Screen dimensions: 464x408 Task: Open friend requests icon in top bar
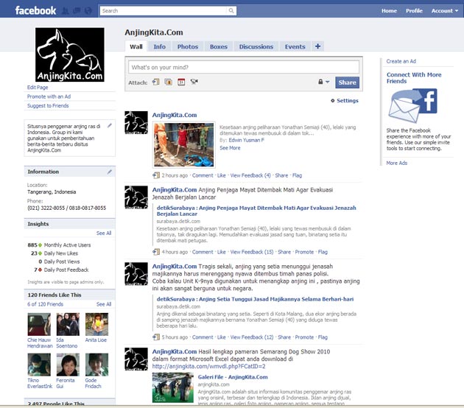coord(66,11)
